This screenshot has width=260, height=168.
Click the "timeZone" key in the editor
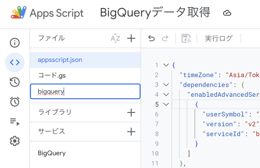(198, 75)
